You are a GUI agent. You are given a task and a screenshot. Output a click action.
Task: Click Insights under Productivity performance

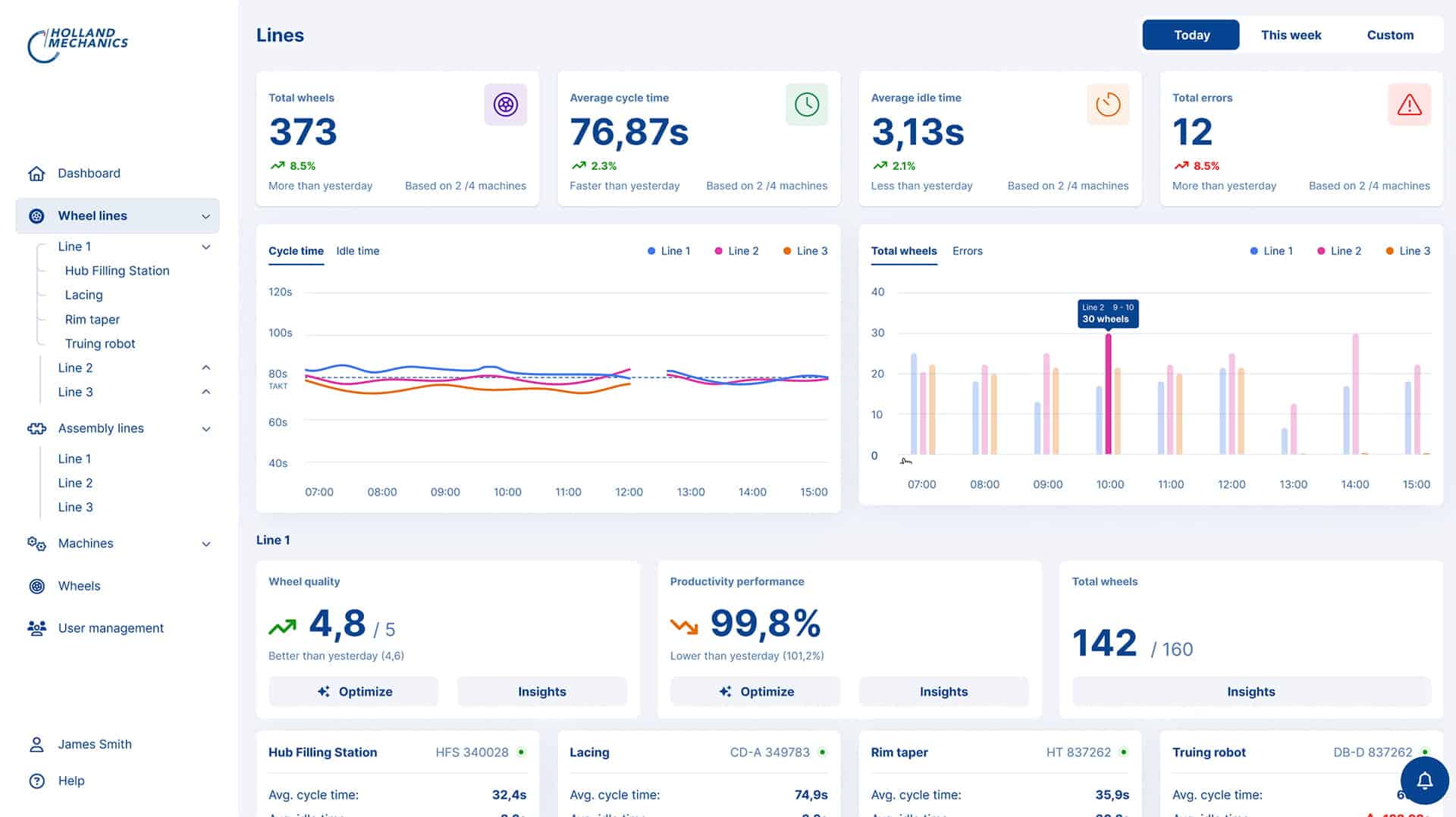[x=944, y=692]
